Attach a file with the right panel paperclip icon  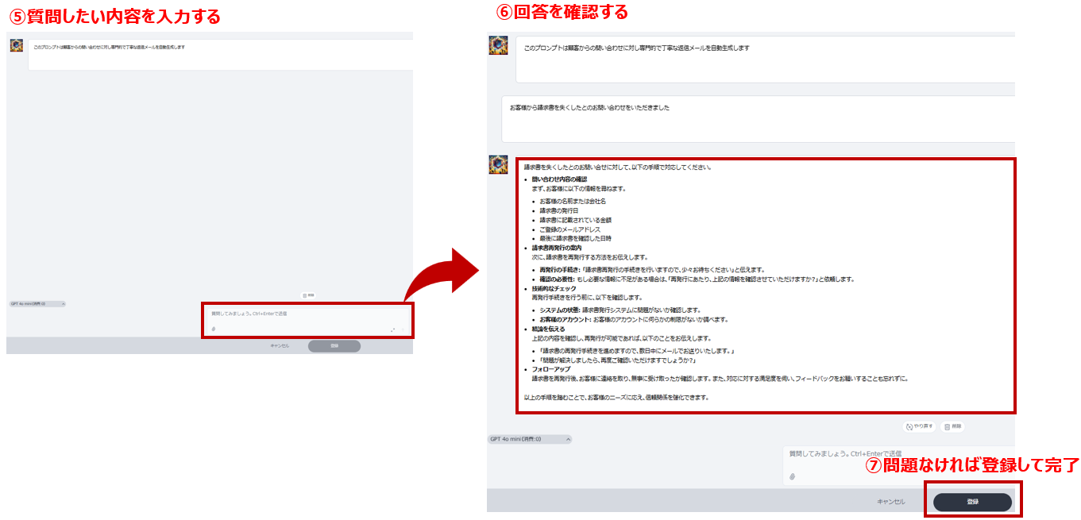[x=791, y=476]
